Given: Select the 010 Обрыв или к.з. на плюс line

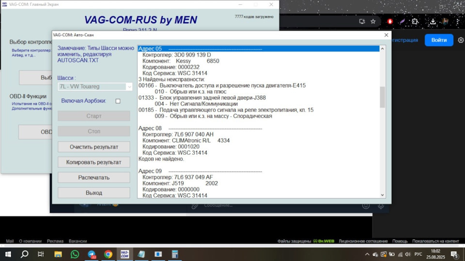Looking at the screenshot, I should coord(190,92).
